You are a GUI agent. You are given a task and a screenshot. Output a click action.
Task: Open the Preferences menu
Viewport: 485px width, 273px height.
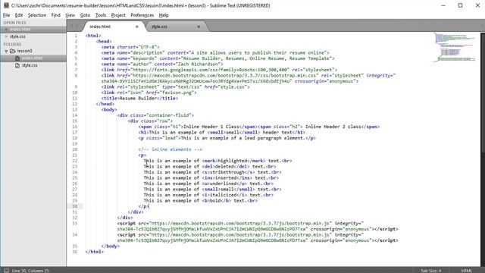point(142,15)
